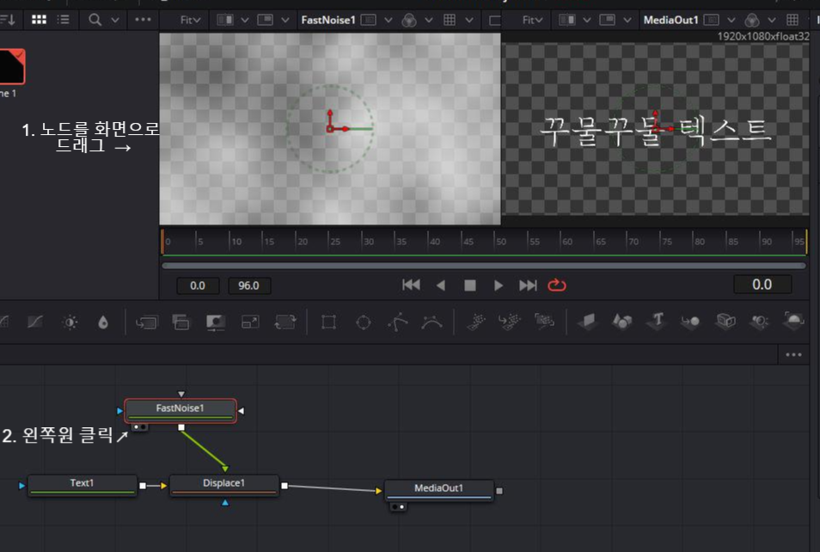Switch media pool to thumbnail view

40,20
